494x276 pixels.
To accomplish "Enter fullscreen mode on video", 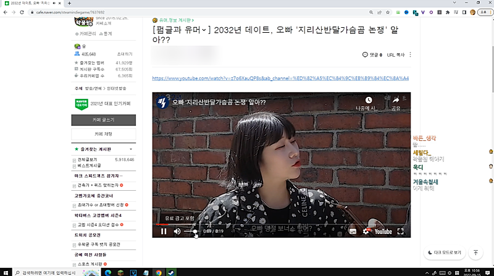I will (x=401, y=232).
